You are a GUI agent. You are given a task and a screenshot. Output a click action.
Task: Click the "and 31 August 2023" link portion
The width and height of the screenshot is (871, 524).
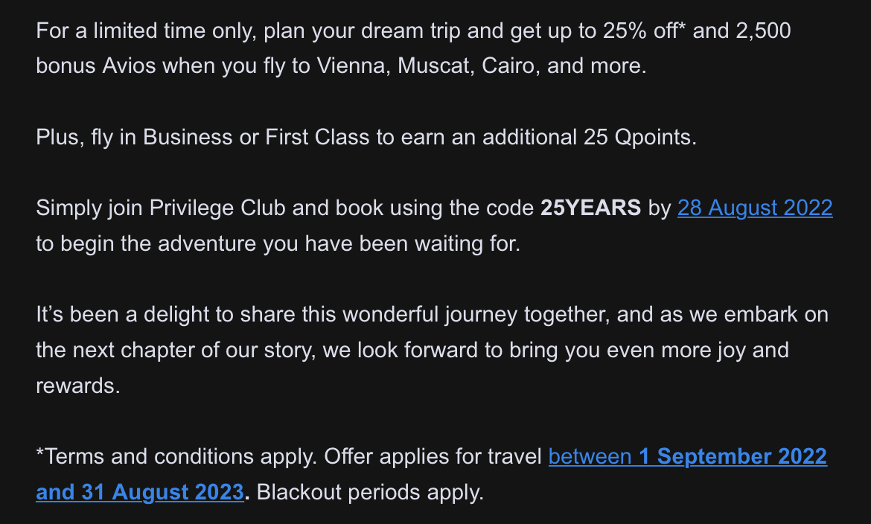coord(140,492)
